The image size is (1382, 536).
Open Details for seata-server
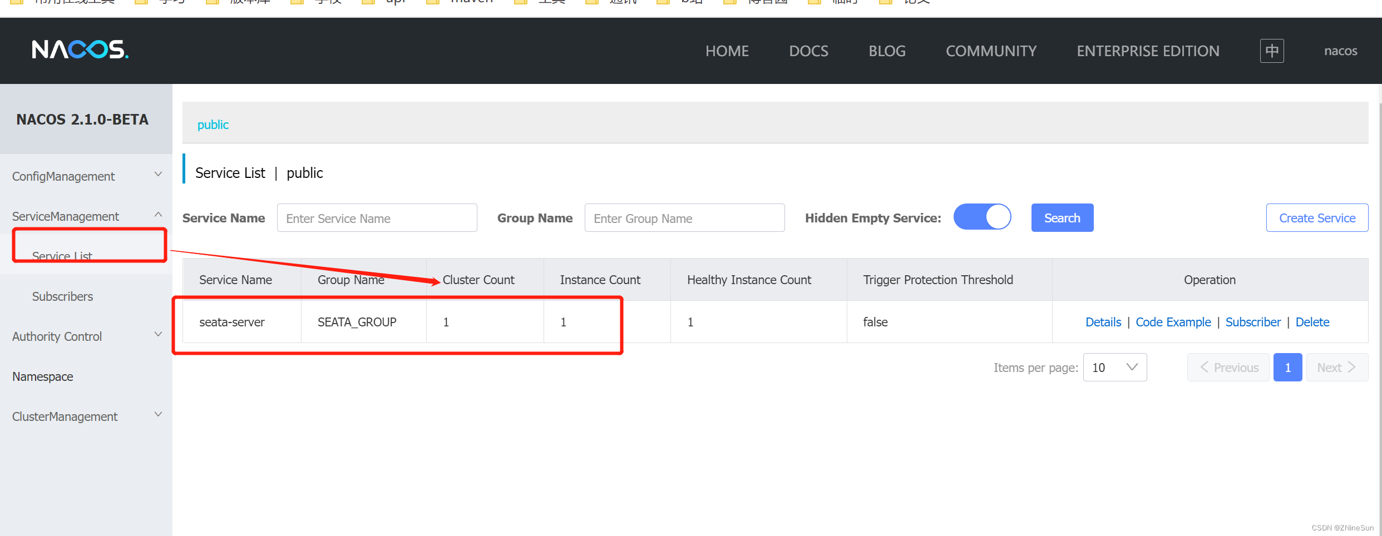coord(1103,322)
